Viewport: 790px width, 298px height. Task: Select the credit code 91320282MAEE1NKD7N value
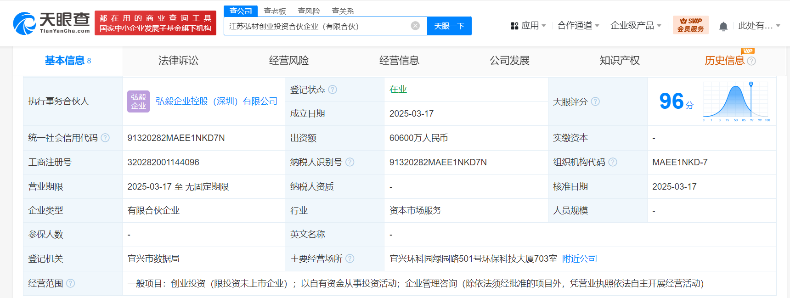click(176, 138)
